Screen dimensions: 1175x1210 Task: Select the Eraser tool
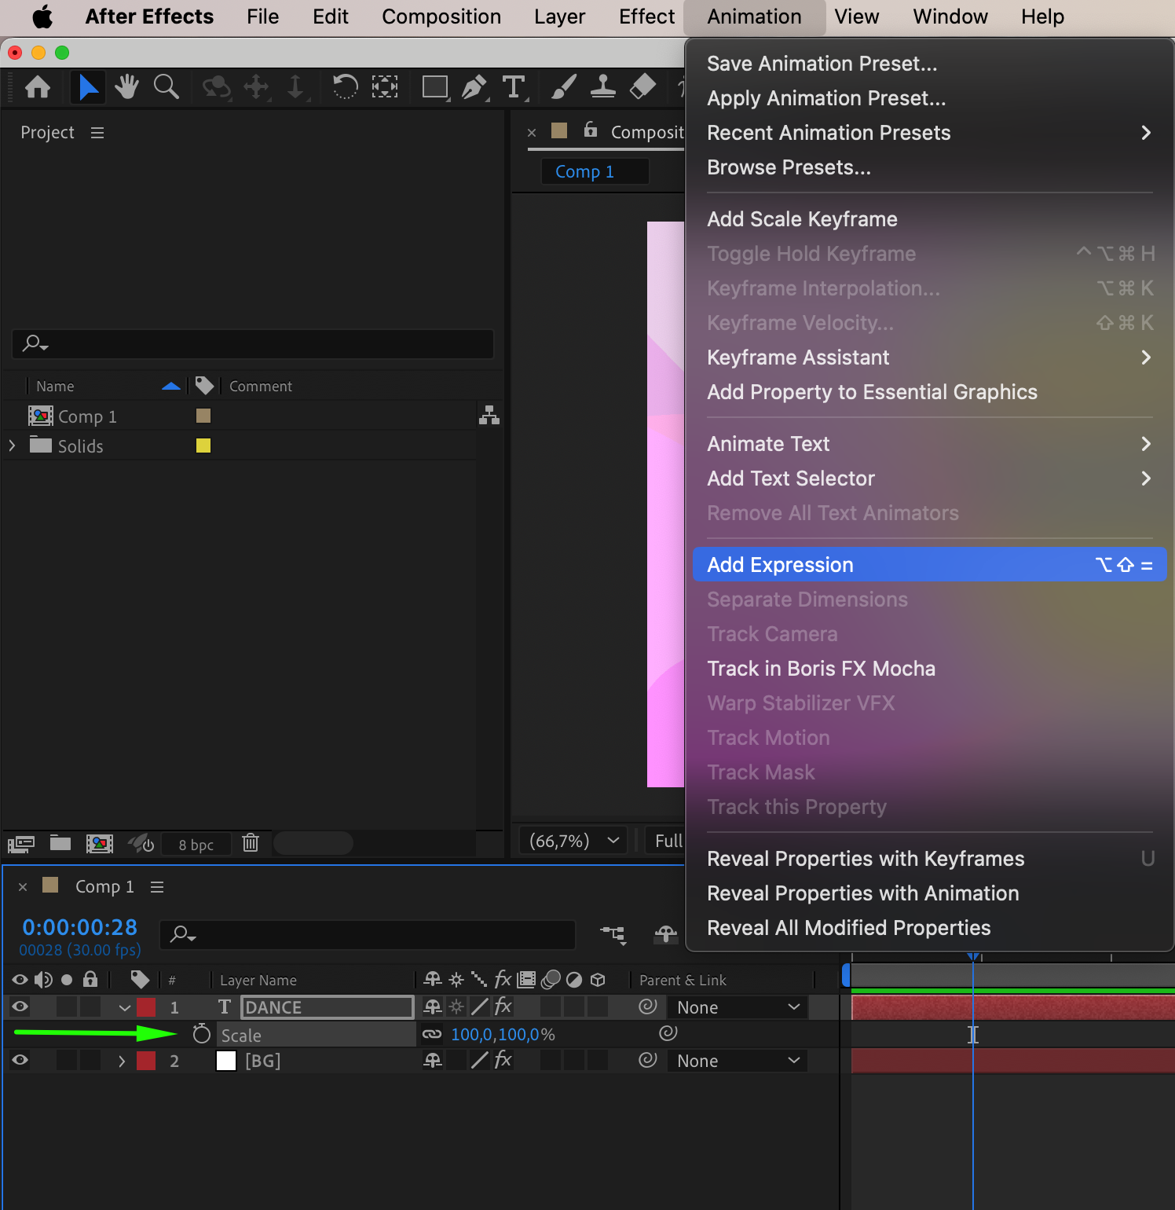coord(642,86)
